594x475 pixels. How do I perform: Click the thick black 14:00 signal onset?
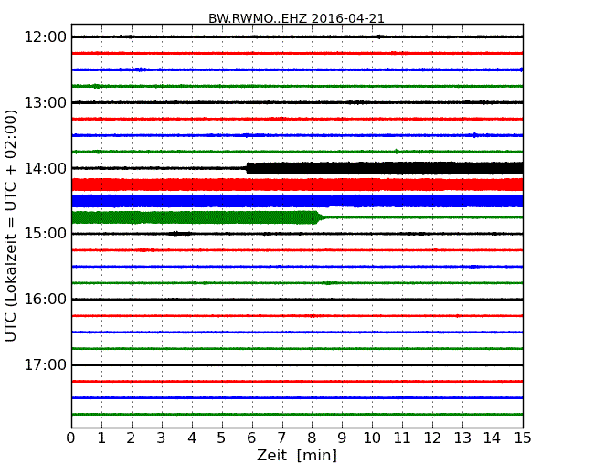249,168
